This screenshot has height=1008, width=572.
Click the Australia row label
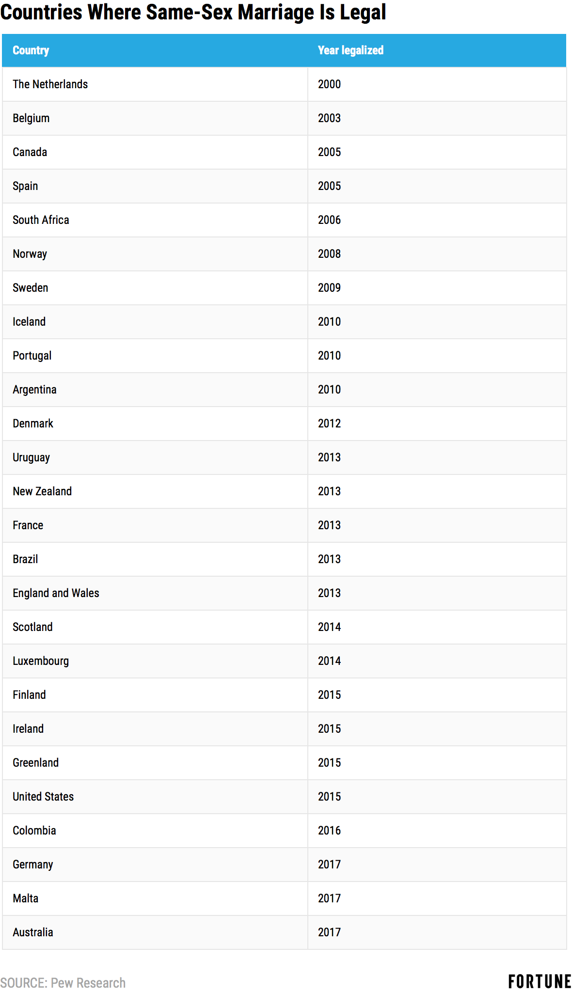(33, 932)
